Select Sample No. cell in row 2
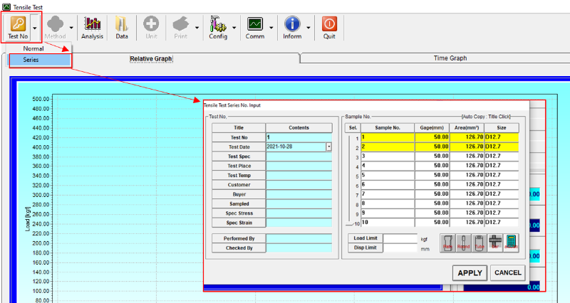Viewport: 570px width, 303px height. coord(388,147)
